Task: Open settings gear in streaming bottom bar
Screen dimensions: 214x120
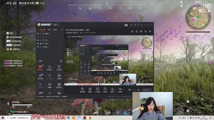Action: click(x=138, y=90)
